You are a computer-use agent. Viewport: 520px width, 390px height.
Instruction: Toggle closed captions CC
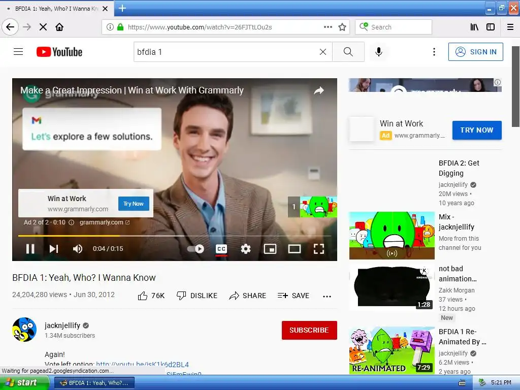[221, 249]
